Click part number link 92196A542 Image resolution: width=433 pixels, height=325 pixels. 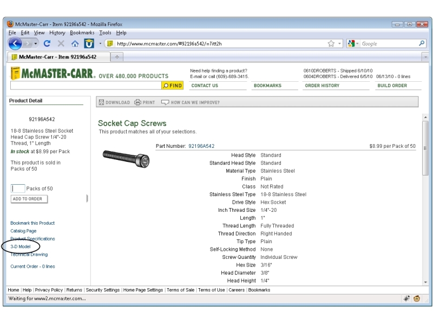pyautogui.click(x=201, y=146)
